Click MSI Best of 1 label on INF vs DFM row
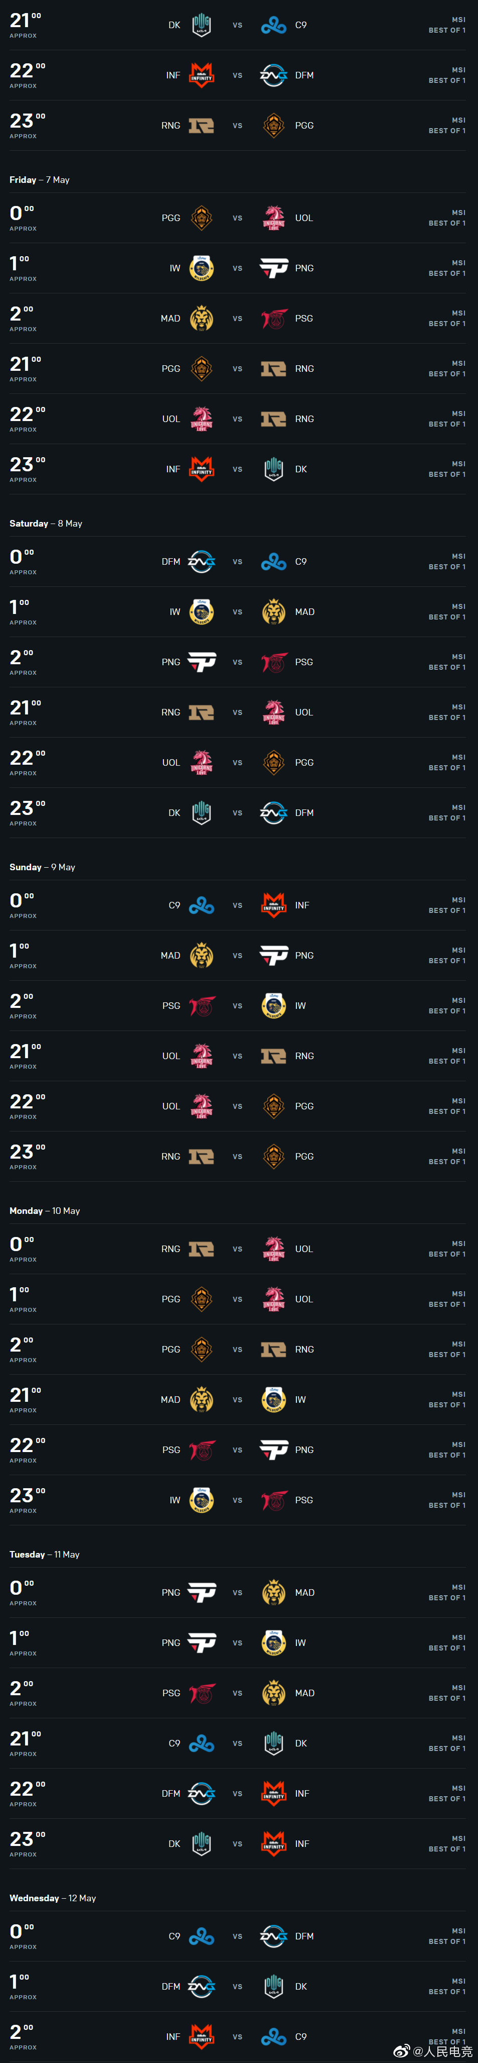Screen dimensions: 478x2063 [x=447, y=75]
